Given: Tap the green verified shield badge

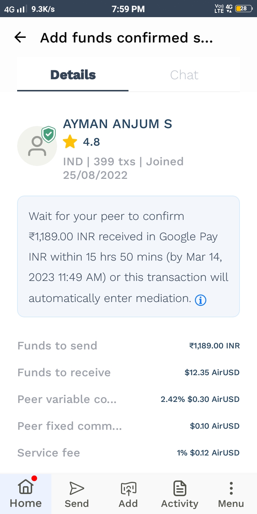Looking at the screenshot, I should [49, 134].
